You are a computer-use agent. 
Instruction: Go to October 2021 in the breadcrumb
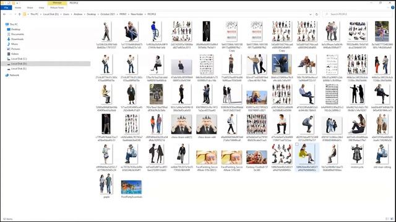click(x=108, y=14)
